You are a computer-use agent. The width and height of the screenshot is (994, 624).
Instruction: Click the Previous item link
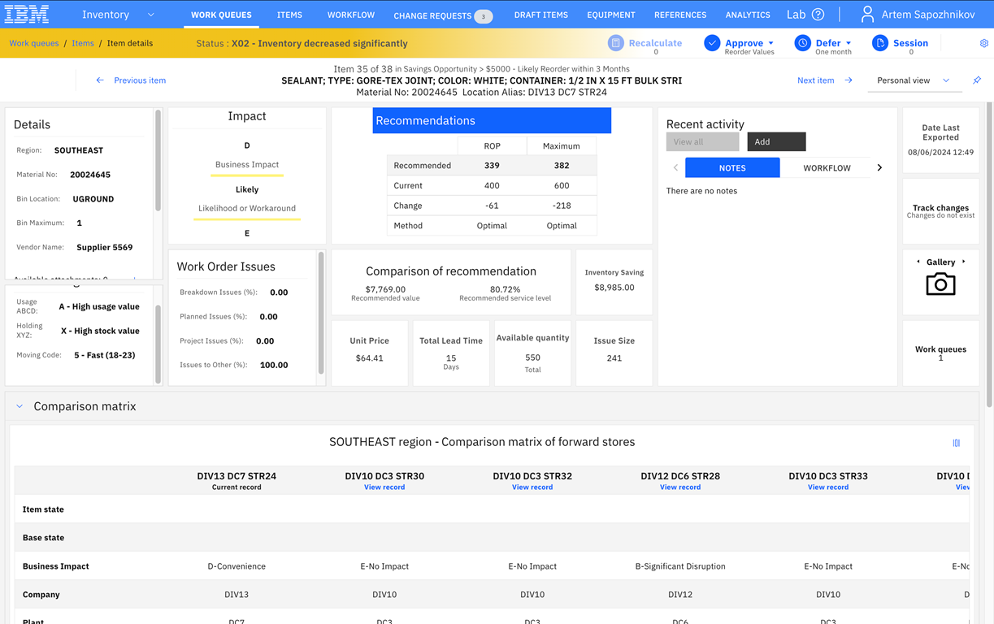tap(140, 80)
